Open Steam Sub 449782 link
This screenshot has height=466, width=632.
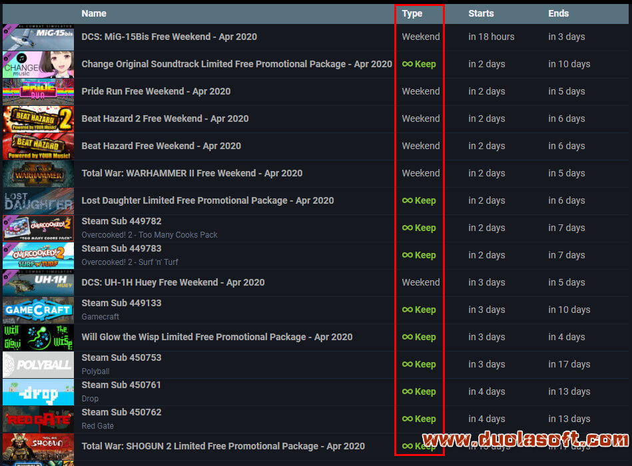pos(121,221)
